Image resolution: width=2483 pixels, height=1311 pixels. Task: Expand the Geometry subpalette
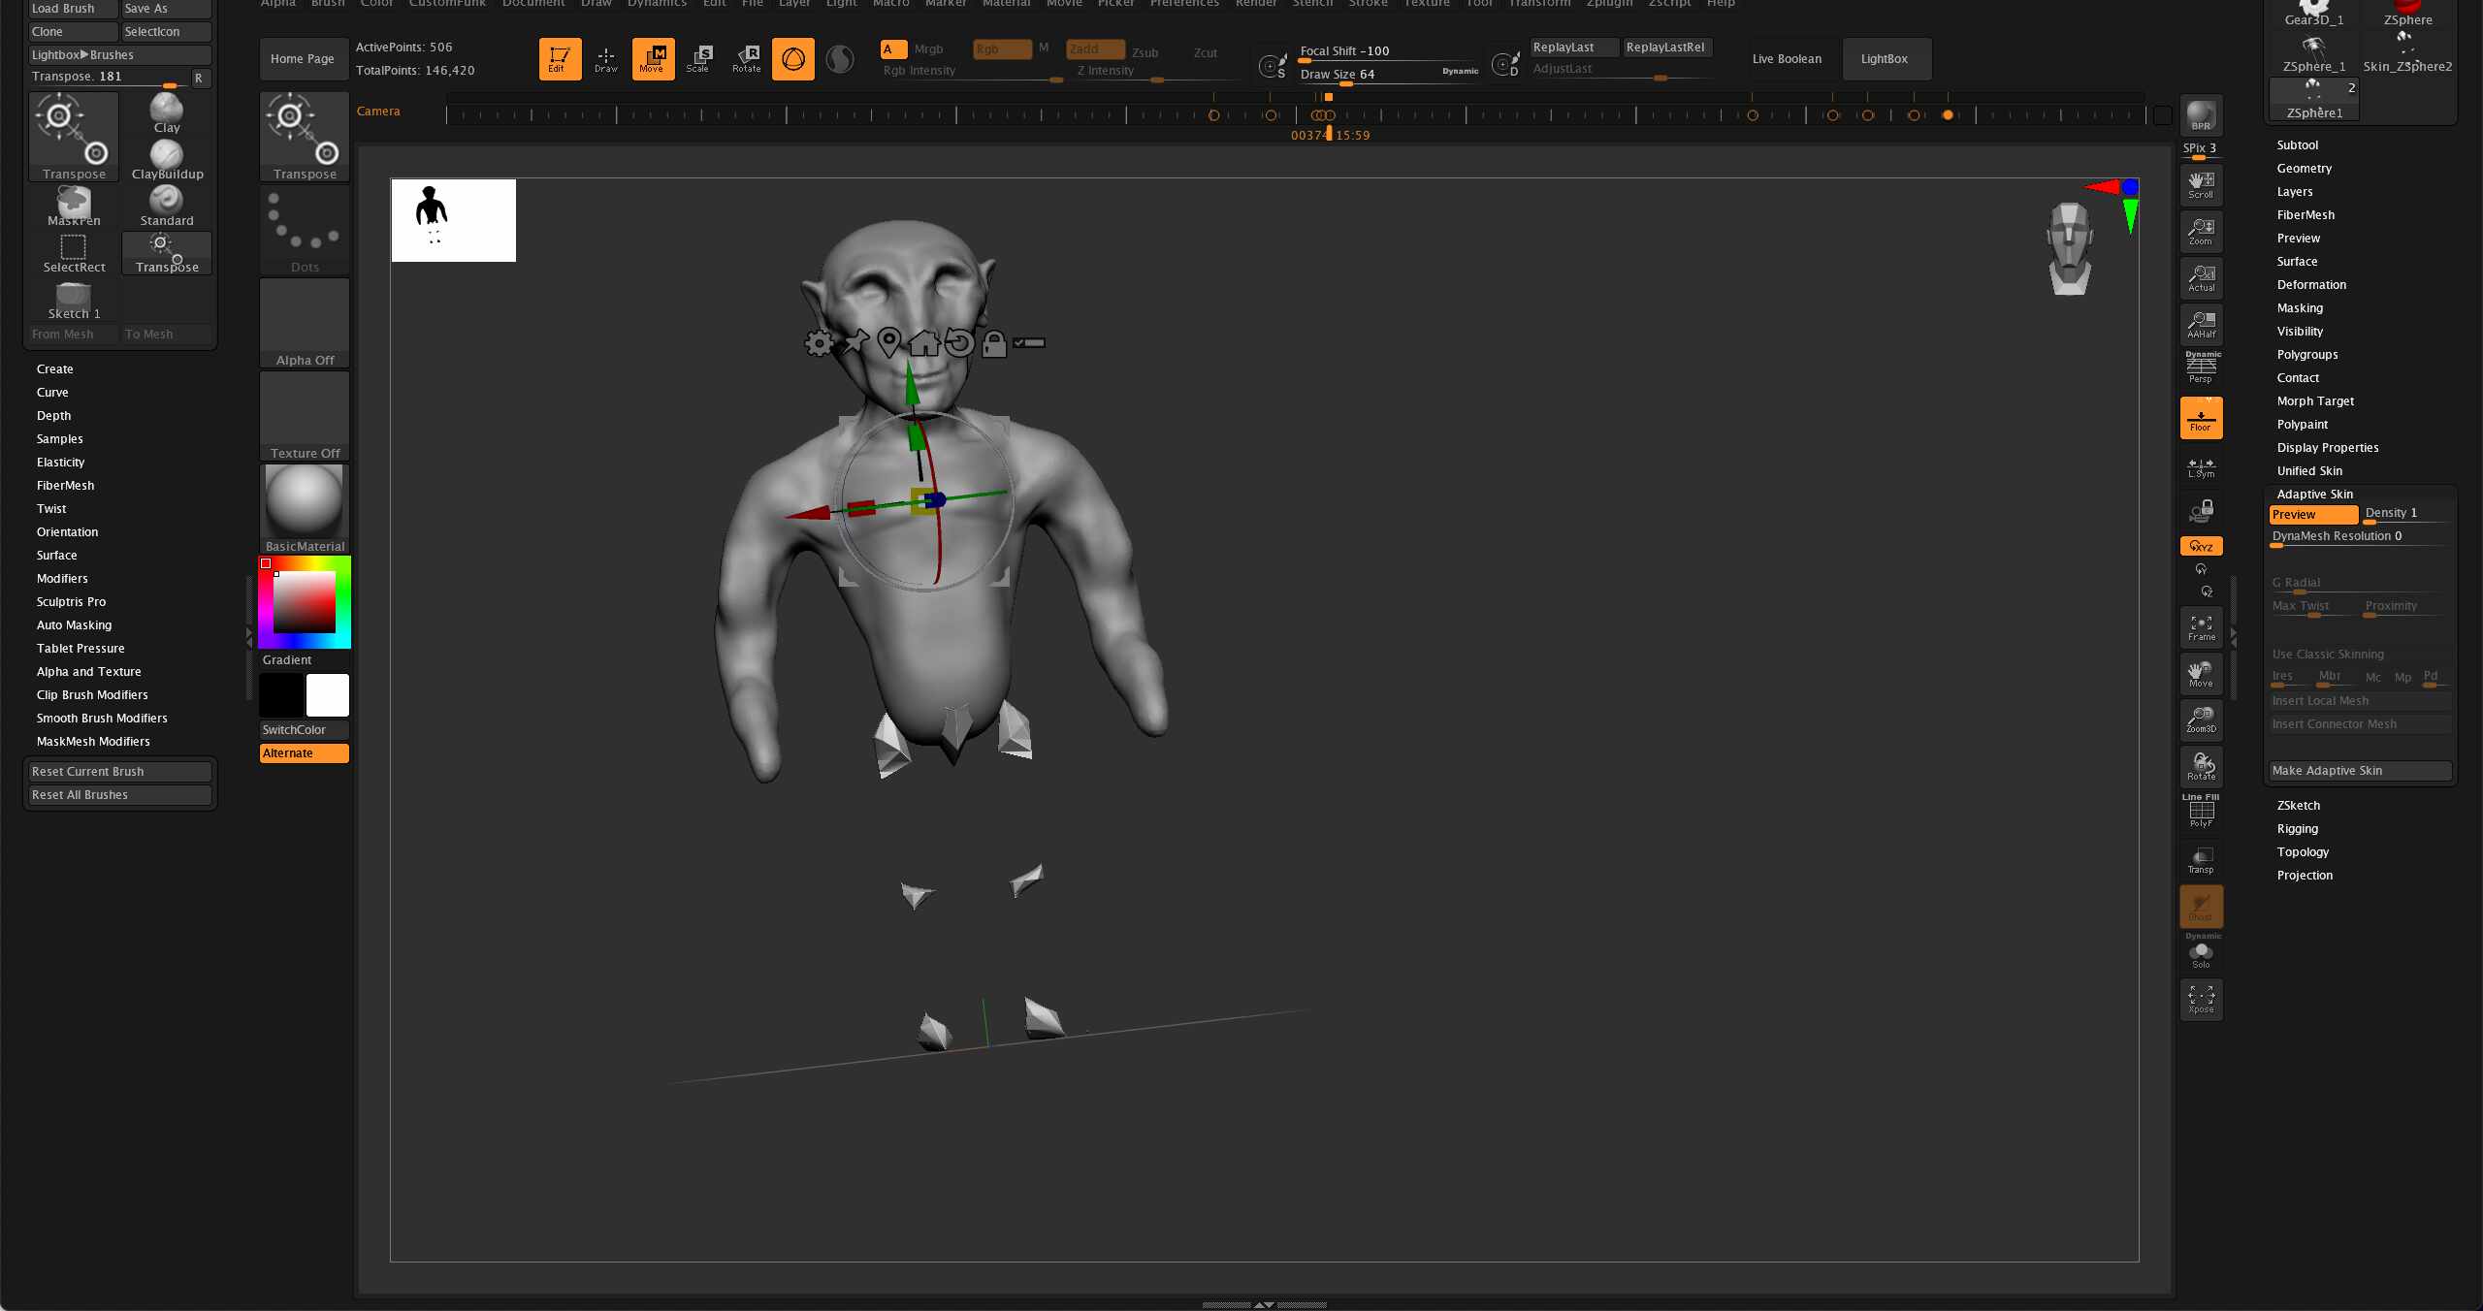pos(2304,169)
